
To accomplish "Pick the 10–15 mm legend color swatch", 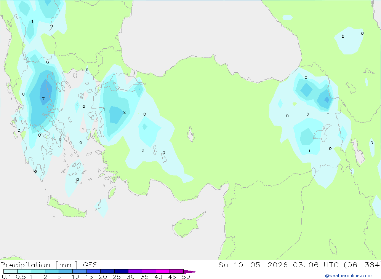I will click(80, 271).
